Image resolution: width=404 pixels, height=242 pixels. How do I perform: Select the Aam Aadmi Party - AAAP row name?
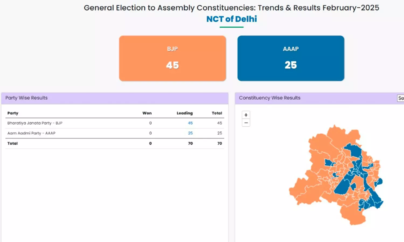31,133
